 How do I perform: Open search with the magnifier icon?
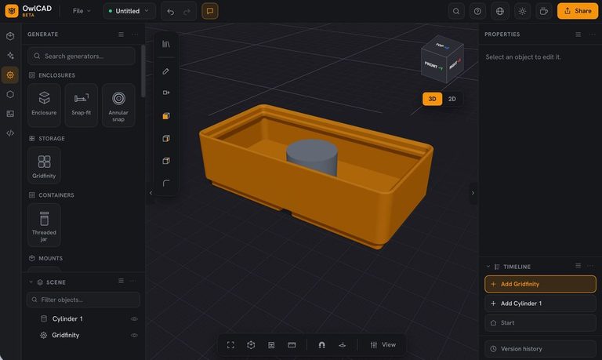point(456,11)
